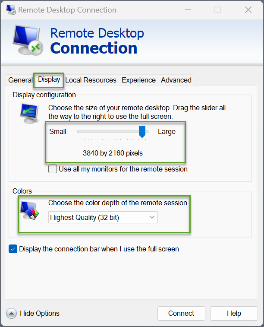Minimize the Remote Desktop Connection window
Screen dimensions: 264x327
point(187,10)
